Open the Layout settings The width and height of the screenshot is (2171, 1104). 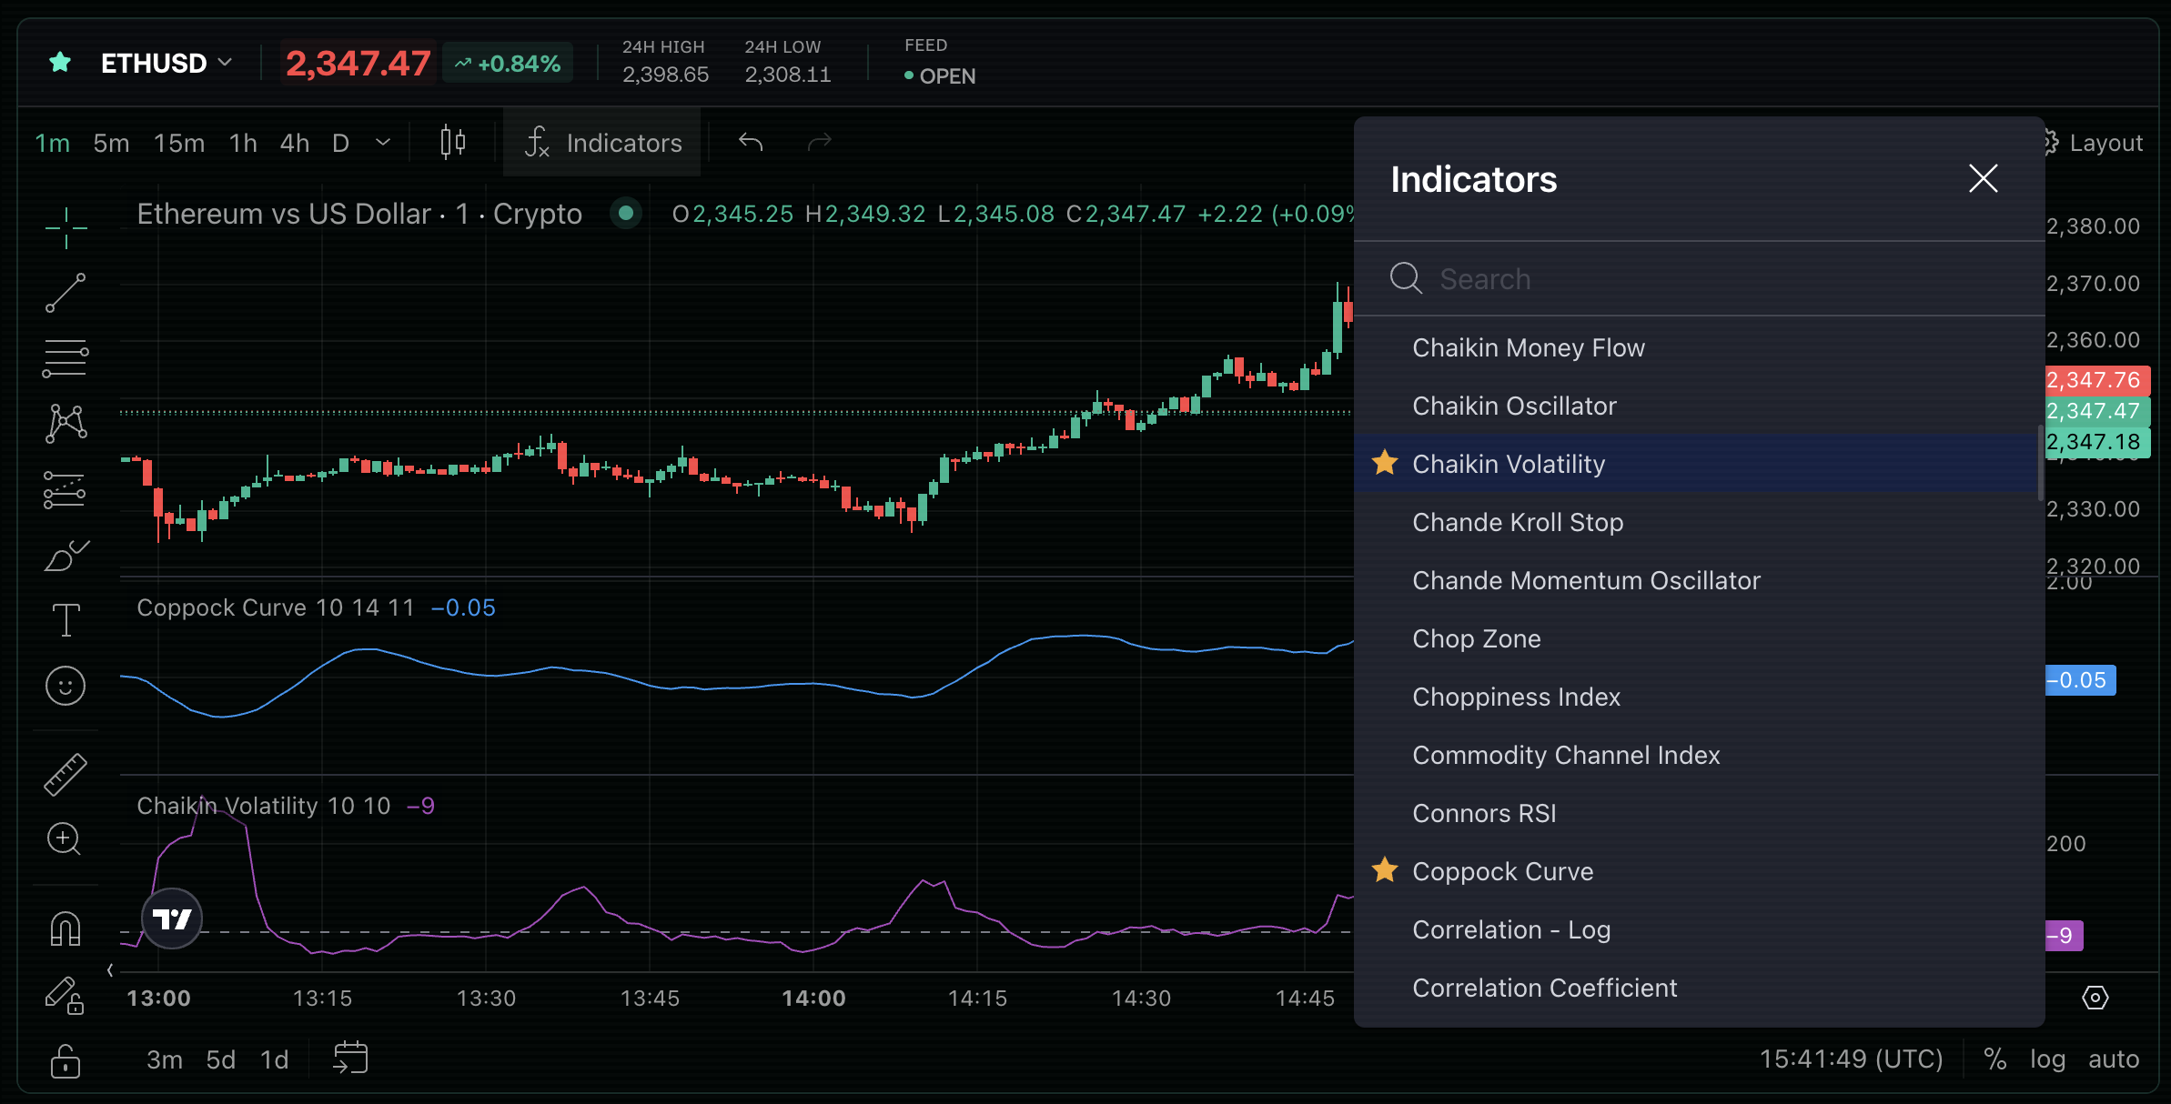(2095, 143)
